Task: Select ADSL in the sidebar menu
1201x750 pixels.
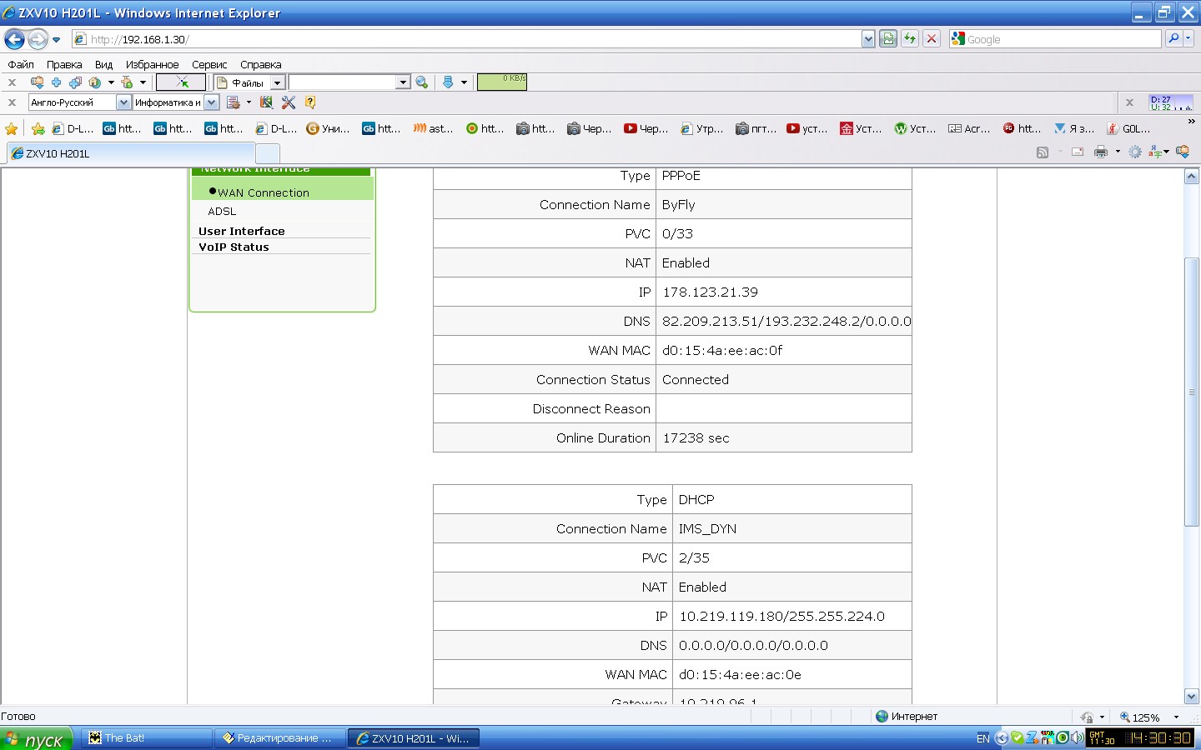Action: tap(222, 212)
